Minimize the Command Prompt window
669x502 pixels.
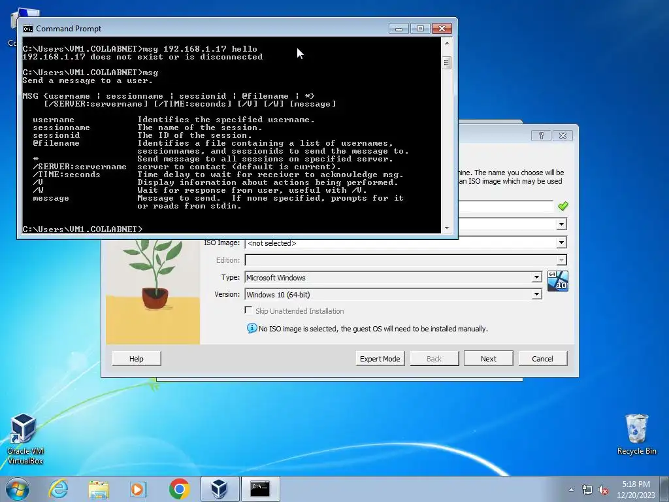(x=399, y=29)
